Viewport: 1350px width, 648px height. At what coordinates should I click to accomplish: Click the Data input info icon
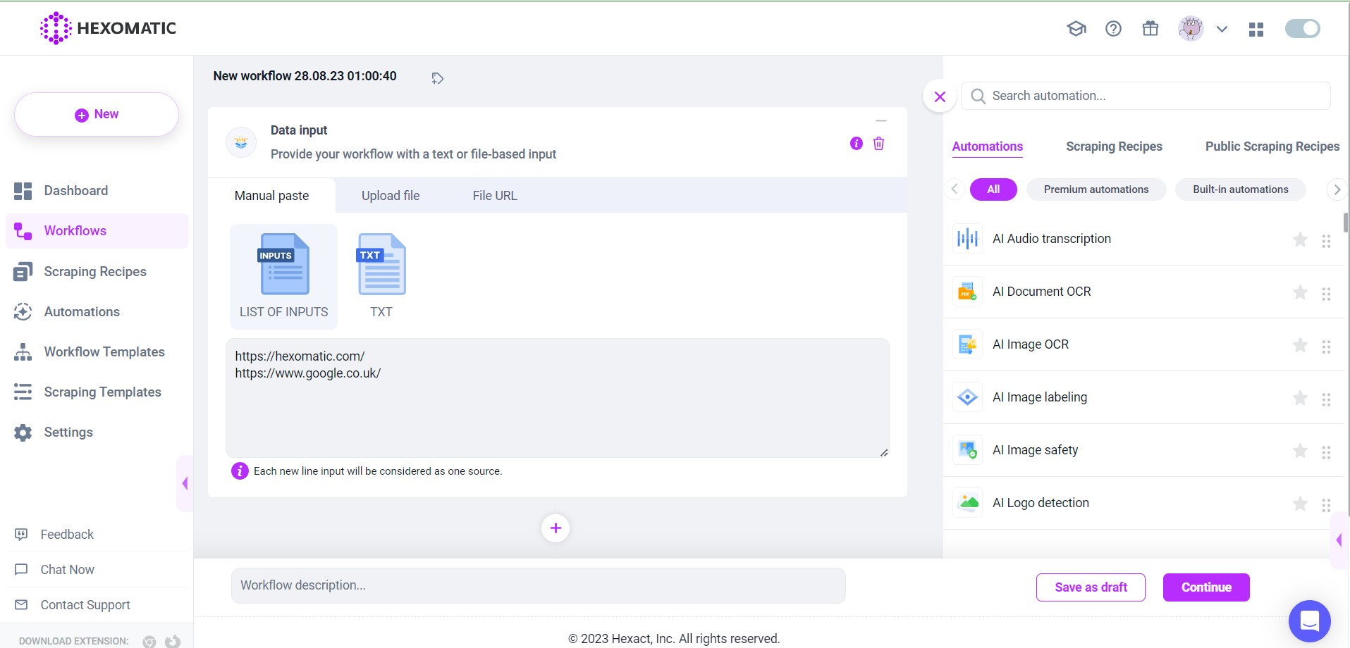point(856,144)
